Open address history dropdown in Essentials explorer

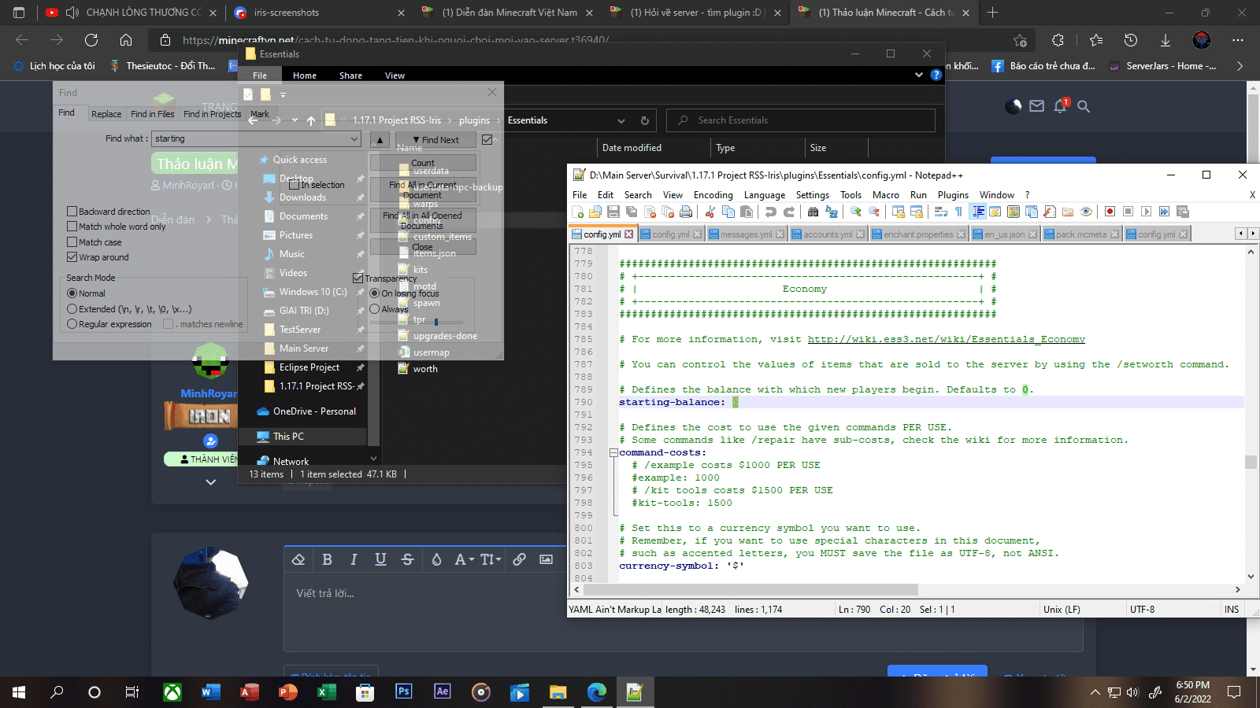pyautogui.click(x=621, y=121)
